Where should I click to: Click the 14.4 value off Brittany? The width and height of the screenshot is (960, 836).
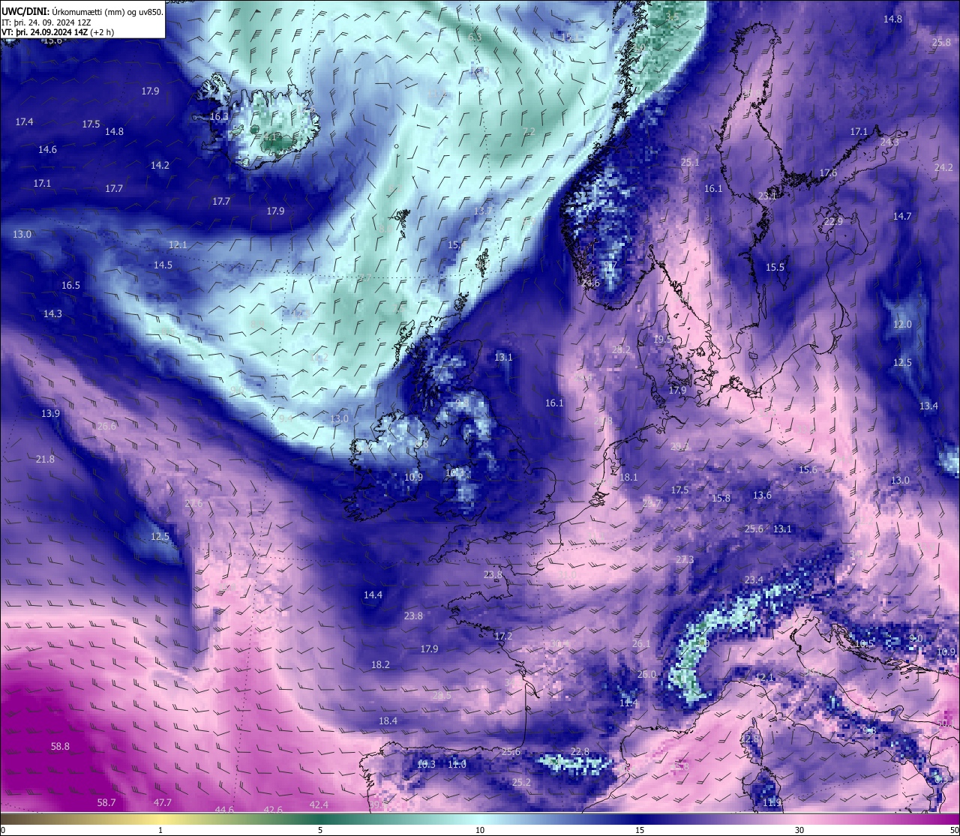click(373, 595)
